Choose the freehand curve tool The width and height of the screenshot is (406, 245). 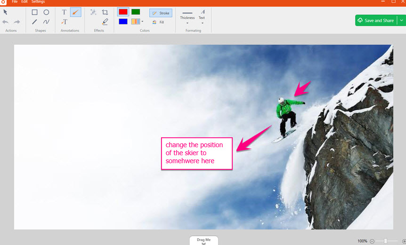click(x=46, y=22)
